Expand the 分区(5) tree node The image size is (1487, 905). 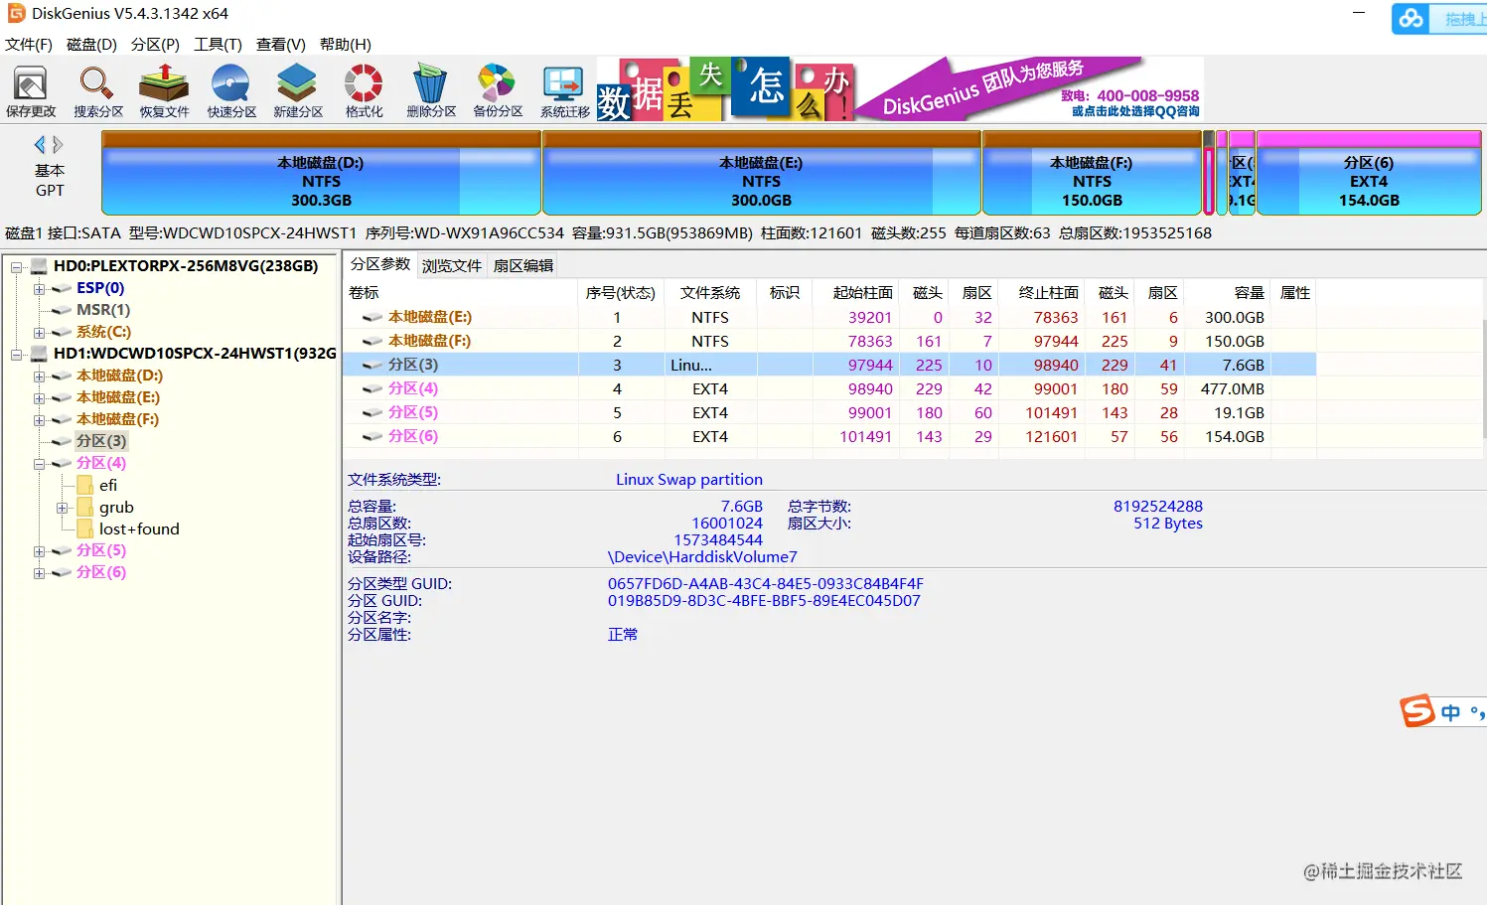coord(39,550)
